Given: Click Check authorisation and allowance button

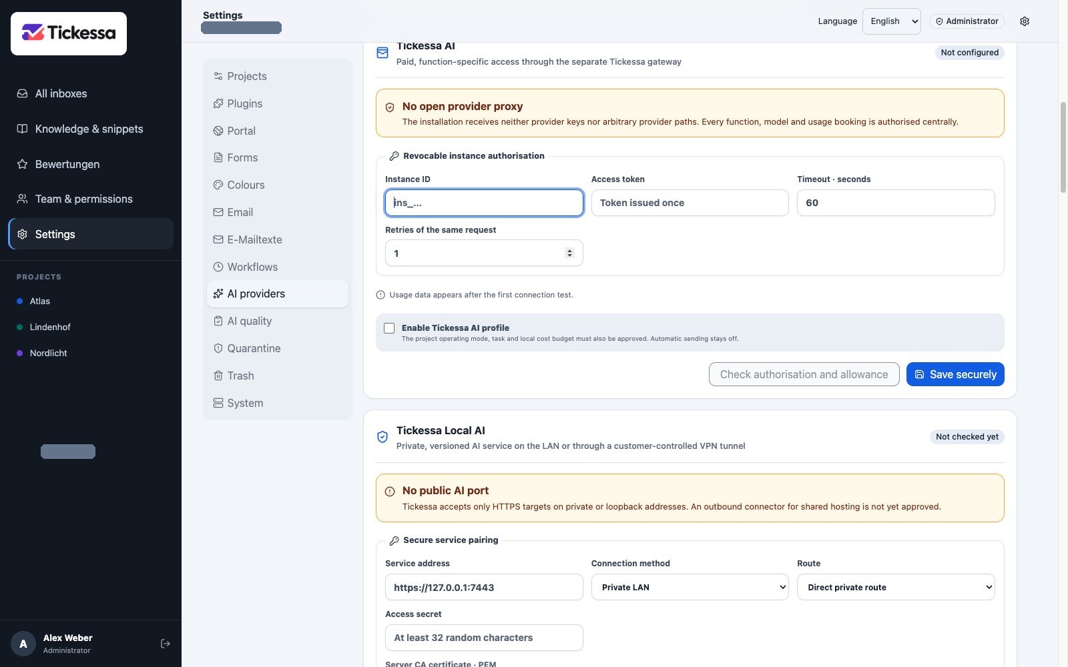Looking at the screenshot, I should [x=804, y=374].
